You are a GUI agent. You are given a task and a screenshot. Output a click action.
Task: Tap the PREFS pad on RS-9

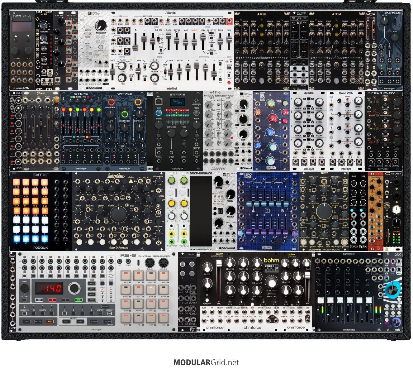[x=126, y=290]
